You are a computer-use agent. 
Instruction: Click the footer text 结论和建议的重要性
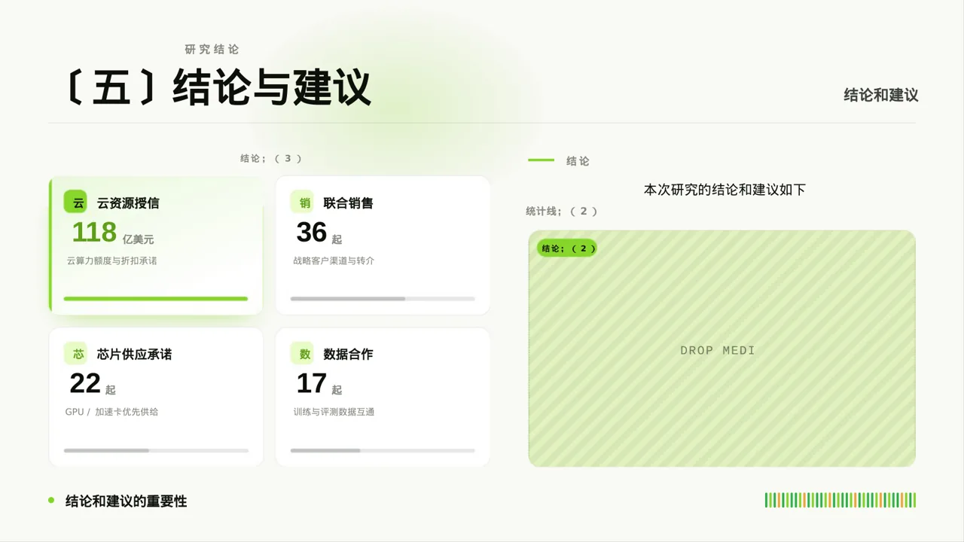126,501
